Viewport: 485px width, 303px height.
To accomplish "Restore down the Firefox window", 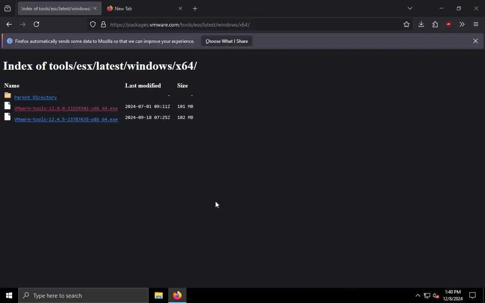I will [458, 8].
